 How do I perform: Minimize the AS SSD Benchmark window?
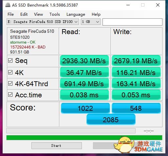128,5
